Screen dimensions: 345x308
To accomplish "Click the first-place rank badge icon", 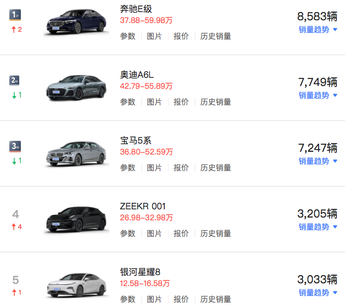I will tap(15, 15).
